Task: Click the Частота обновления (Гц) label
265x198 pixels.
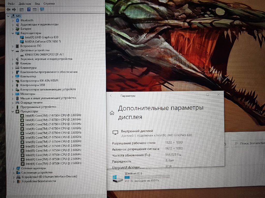Action: [131, 155]
